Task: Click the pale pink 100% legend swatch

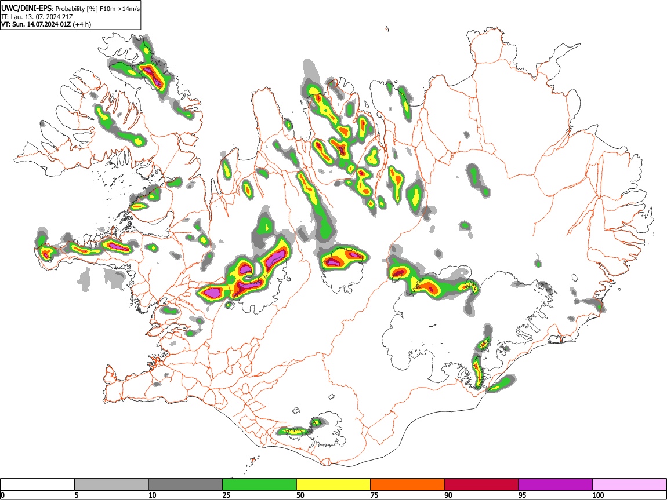Action: click(x=629, y=484)
